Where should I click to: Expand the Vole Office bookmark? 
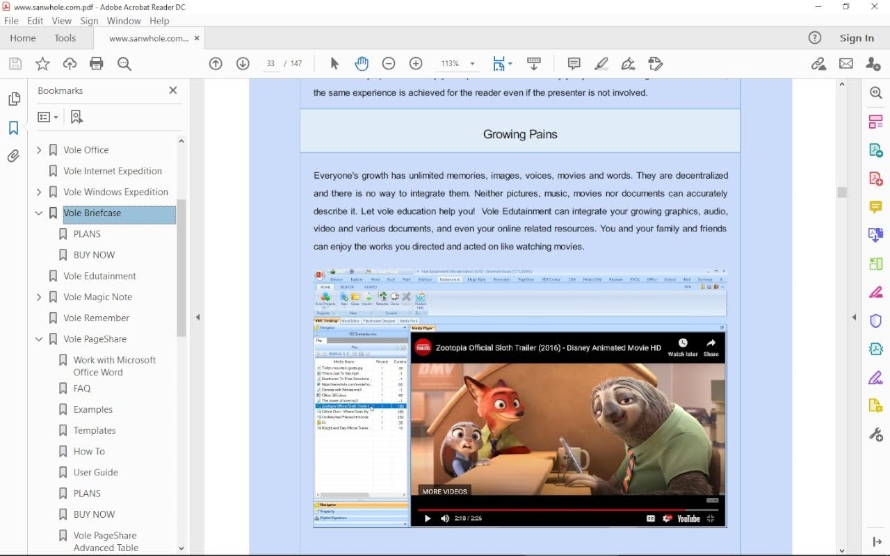[39, 150]
